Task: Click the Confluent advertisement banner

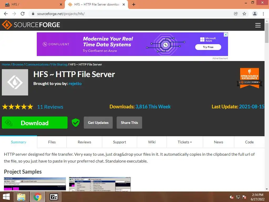Action: click(x=132, y=44)
